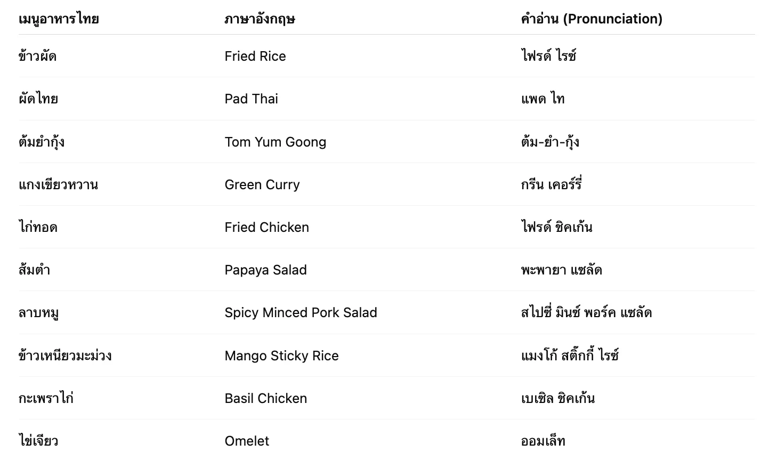Select the ข้าวผัด cell

coord(37,57)
